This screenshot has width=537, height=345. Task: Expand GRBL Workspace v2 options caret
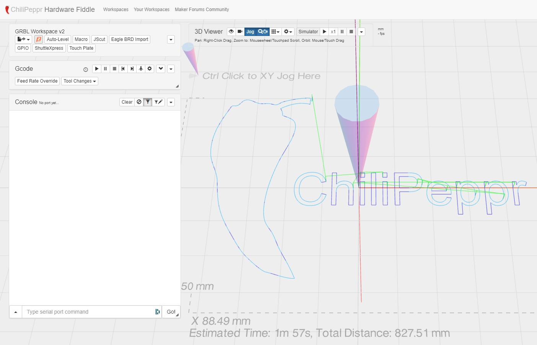[x=171, y=40]
